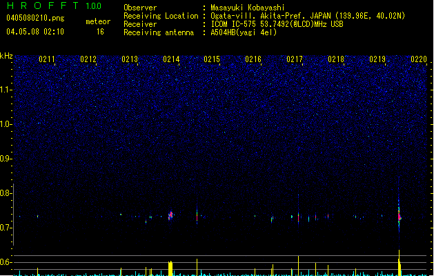Screen dimensions: 434x276
Task: Click the receiving location Ogata-vill. Akita-Pref. JAPAN
Action: pos(270,16)
